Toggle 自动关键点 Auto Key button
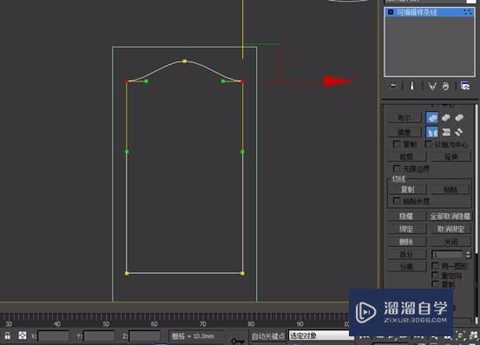This screenshot has width=480, height=345. pos(268,336)
